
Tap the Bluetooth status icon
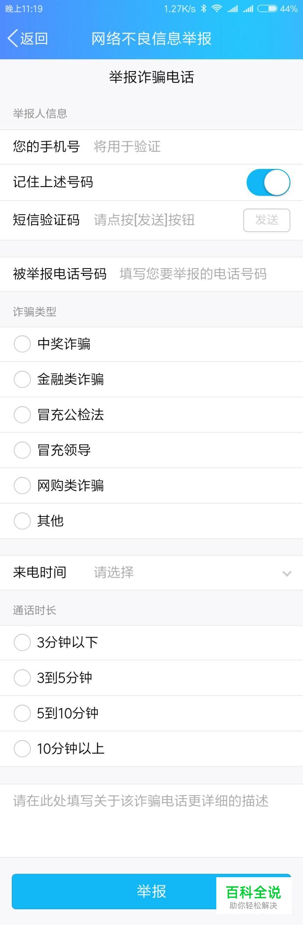coord(204,9)
